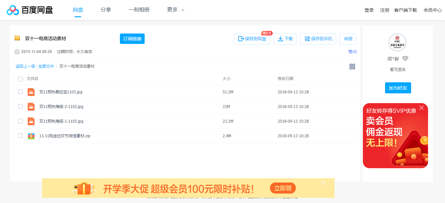445x203 pixels.
Task: Switch to grid view layout
Action: point(352,66)
